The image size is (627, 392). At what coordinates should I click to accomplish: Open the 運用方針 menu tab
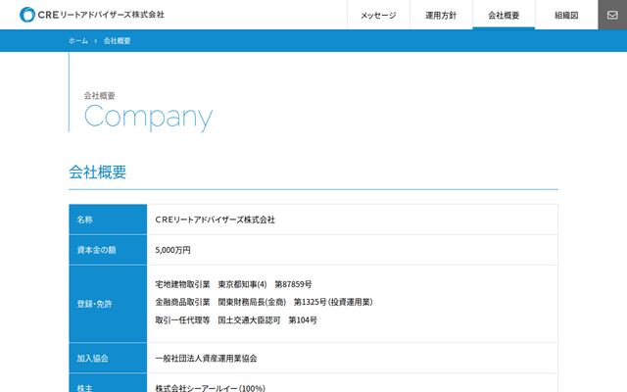click(x=441, y=15)
